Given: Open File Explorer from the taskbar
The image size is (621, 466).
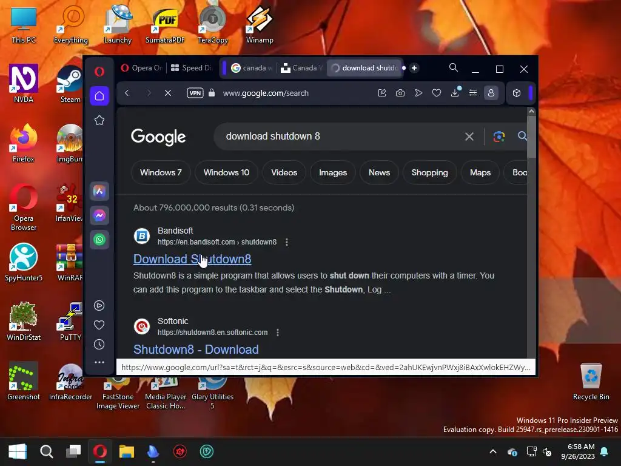Looking at the screenshot, I should [126, 451].
